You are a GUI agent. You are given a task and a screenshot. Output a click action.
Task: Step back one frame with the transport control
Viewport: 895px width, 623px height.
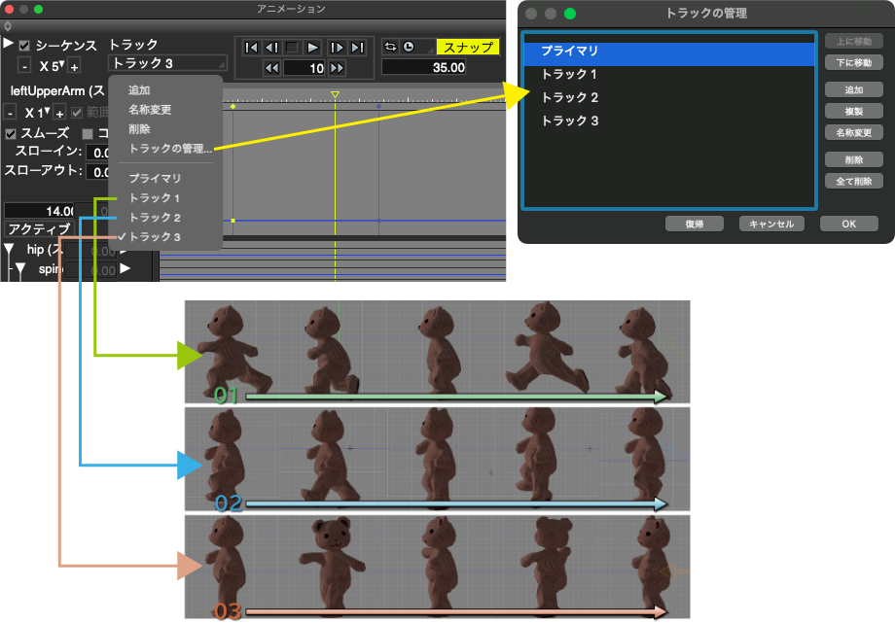coord(271,47)
